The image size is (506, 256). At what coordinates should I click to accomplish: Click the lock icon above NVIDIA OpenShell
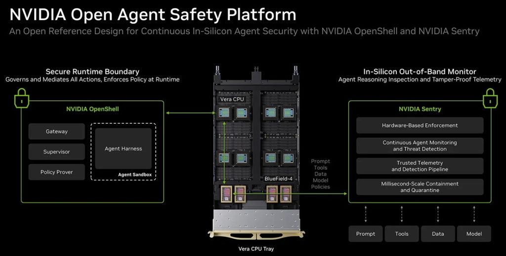(x=22, y=98)
